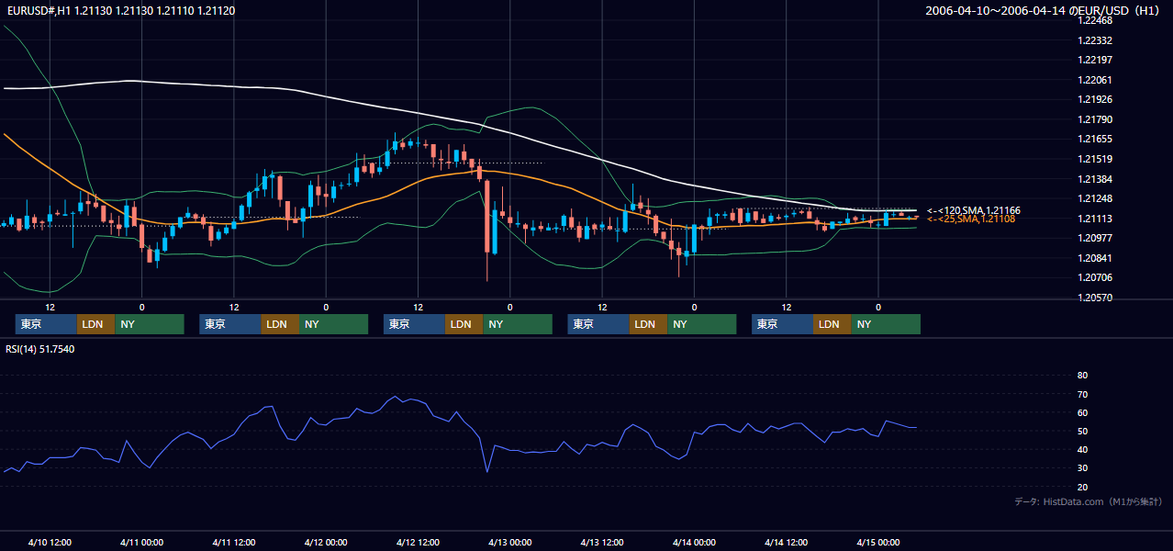Select the RSI(14) 51.7540 indicator label
The height and width of the screenshot is (551, 1173).
(40, 349)
